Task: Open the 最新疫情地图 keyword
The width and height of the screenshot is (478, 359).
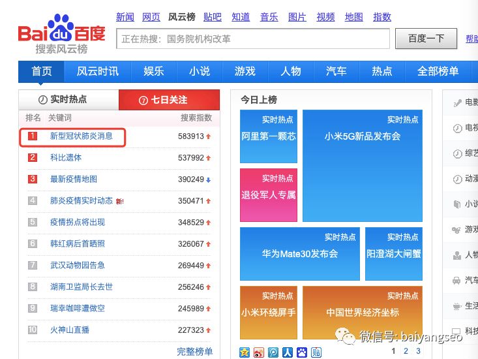Action: point(74,179)
